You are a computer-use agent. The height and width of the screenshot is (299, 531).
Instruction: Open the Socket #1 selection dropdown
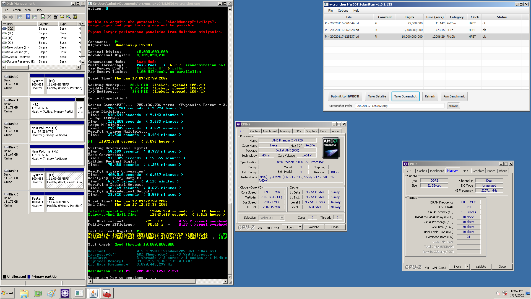[x=282, y=218]
